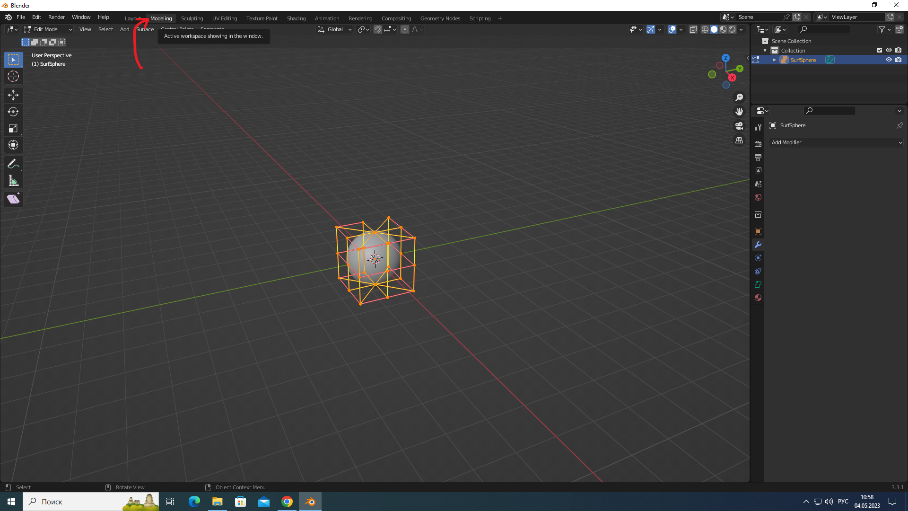Open the Render properties tab
Screen dimensions: 908x511
[x=758, y=144]
